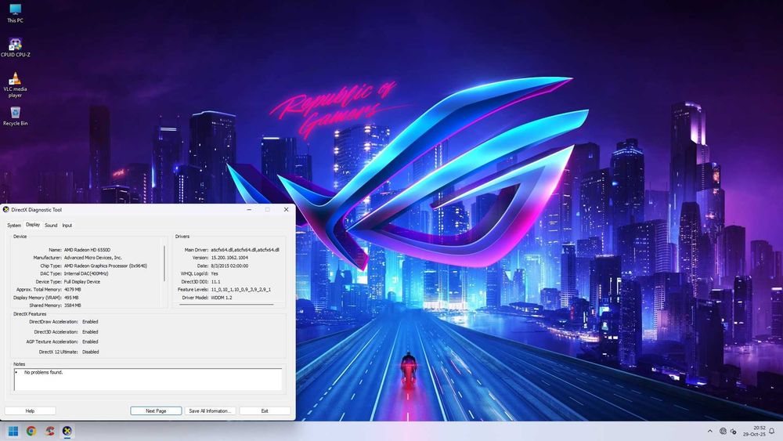Launch Google Chrome from the taskbar
Viewport: 783px width, 441px height.
[x=31, y=431]
